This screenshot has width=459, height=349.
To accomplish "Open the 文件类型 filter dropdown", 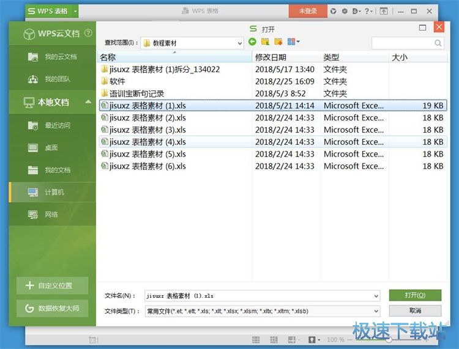I will coord(376,311).
